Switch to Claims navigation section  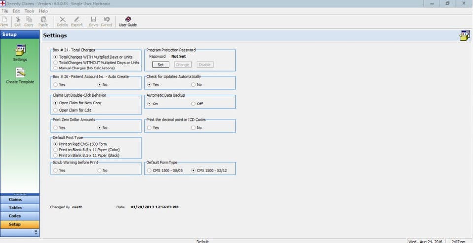click(20, 200)
